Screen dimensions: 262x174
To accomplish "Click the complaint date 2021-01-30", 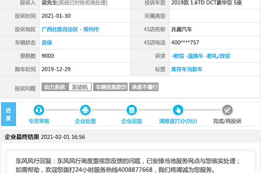I will (56, 16).
